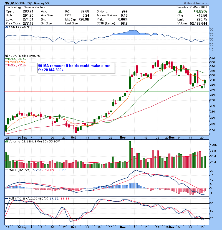The width and height of the screenshot is (222, 230).
Task: Click the orange EMA(8) legend line marker
Action: (x=6, y=62)
